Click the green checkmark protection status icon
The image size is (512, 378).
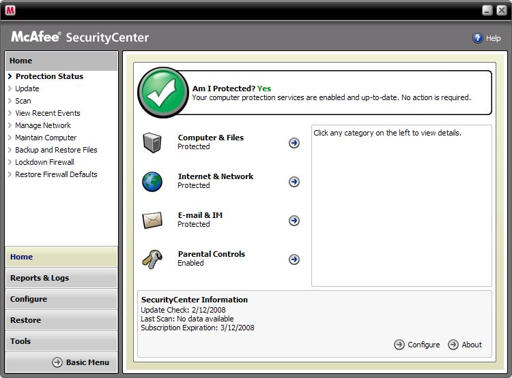click(x=162, y=93)
